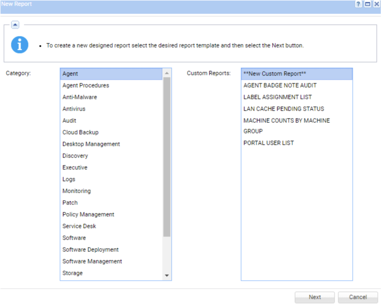Screen dimensions: 381x304
Task: Select the Storage category
Action: click(x=72, y=273)
